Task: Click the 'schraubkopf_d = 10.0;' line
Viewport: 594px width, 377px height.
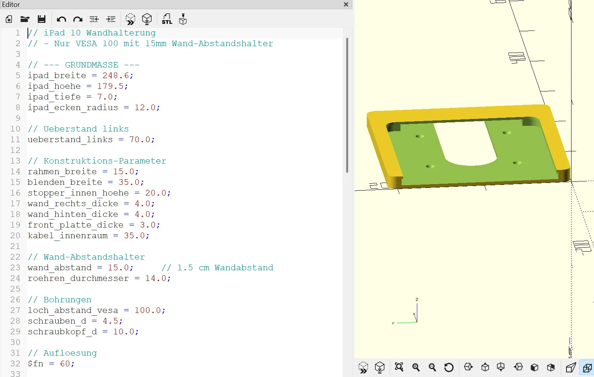Action: 83,332
